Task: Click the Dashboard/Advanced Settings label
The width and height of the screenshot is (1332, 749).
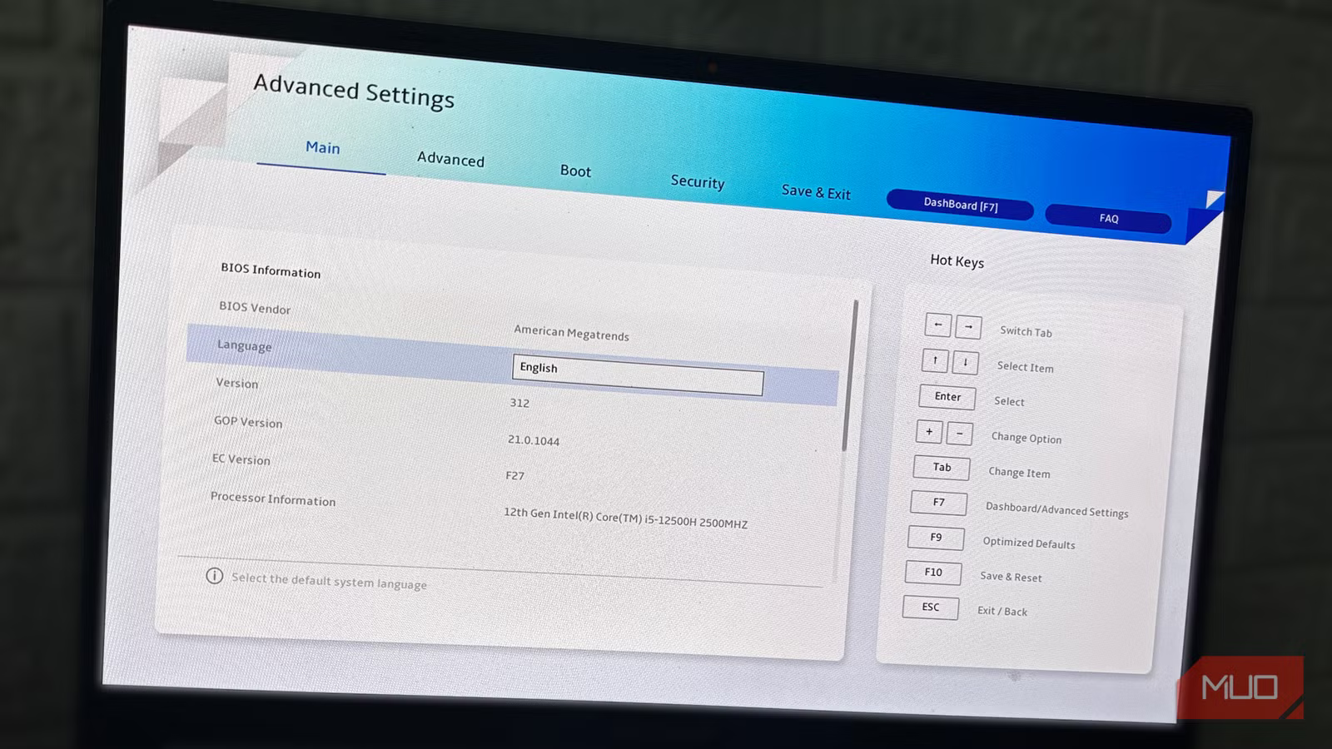Action: pyautogui.click(x=1057, y=509)
